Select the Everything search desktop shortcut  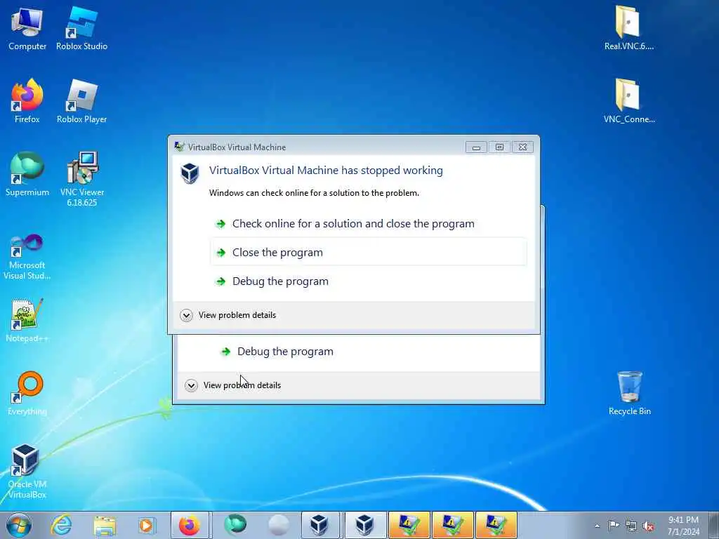tap(27, 393)
